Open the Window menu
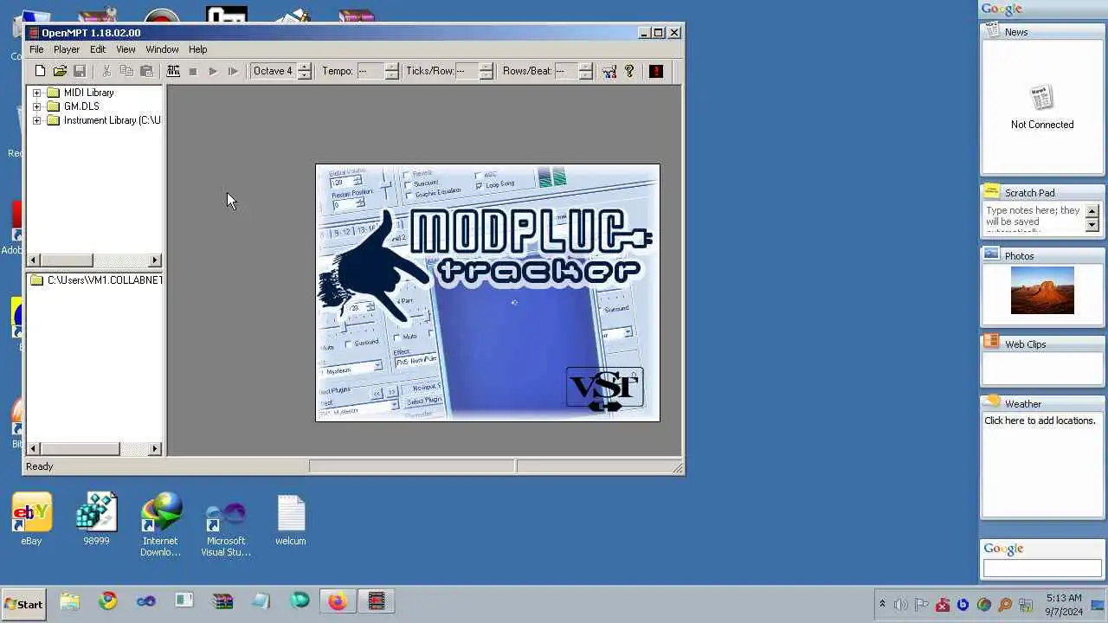The image size is (1108, 623). click(x=162, y=49)
